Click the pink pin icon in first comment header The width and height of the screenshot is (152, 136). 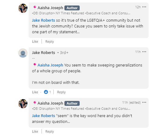coord(35,8)
